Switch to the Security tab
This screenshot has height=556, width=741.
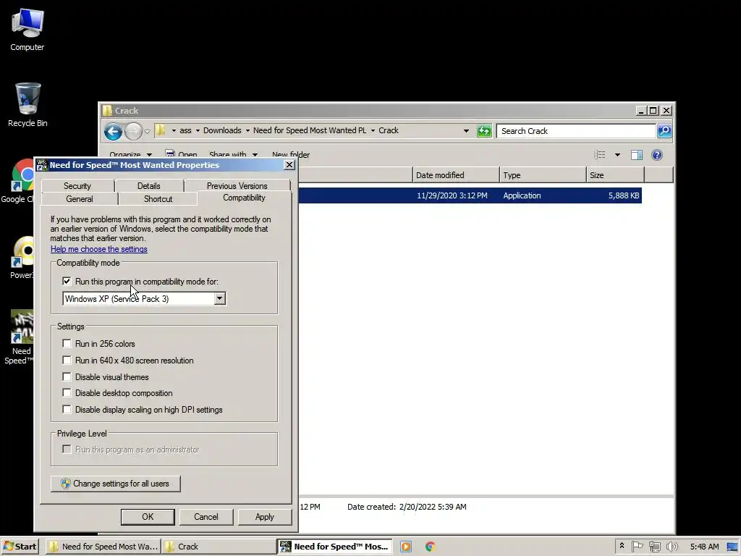[x=77, y=186]
